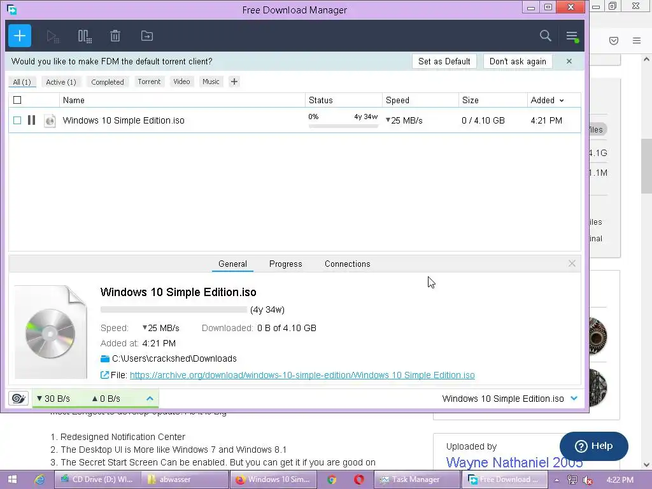Switch to the General details tab
The image size is (652, 489).
pyautogui.click(x=232, y=264)
